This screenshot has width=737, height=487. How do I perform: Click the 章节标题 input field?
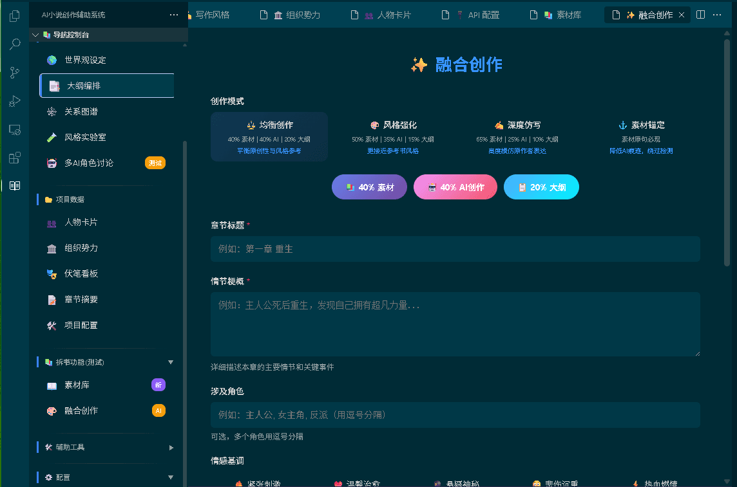coord(455,249)
